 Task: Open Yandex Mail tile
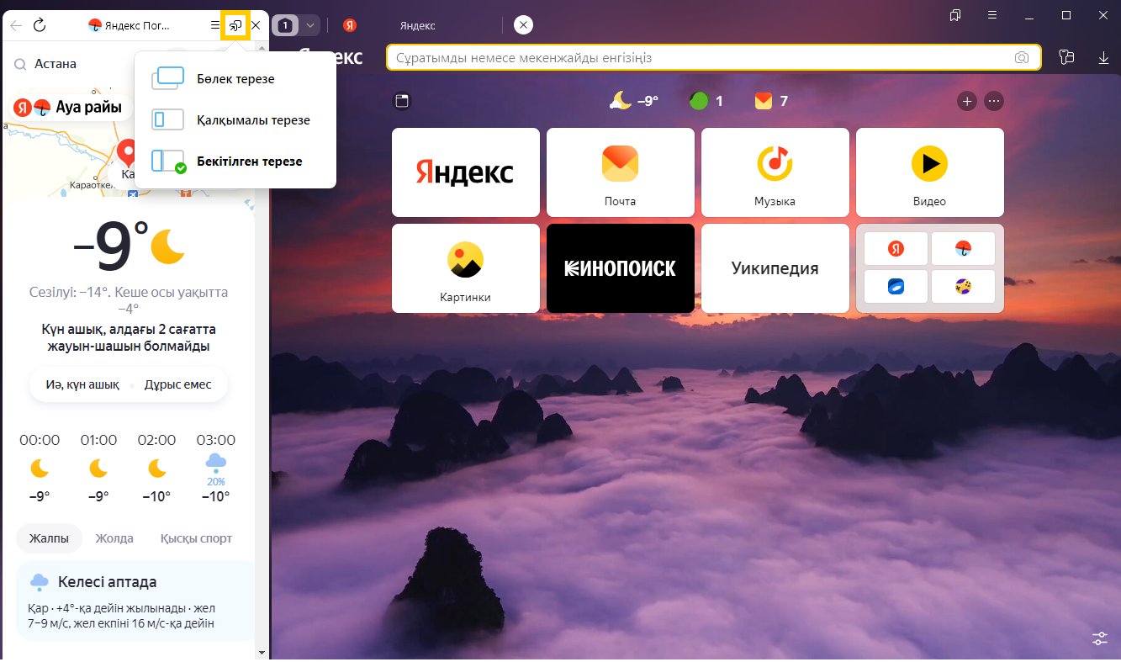pos(620,172)
